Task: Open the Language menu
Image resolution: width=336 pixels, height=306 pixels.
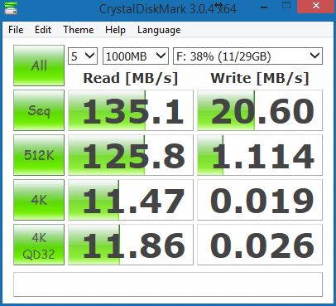Action: (x=159, y=30)
